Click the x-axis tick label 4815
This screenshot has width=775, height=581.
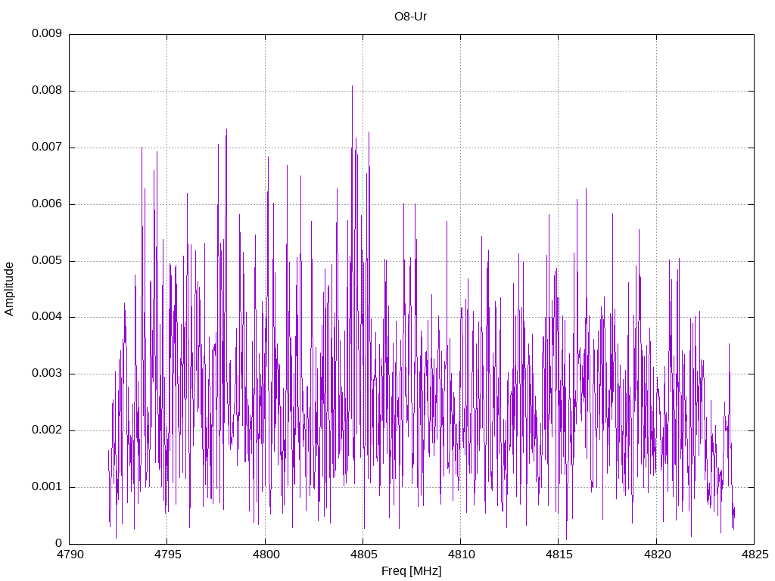click(559, 555)
